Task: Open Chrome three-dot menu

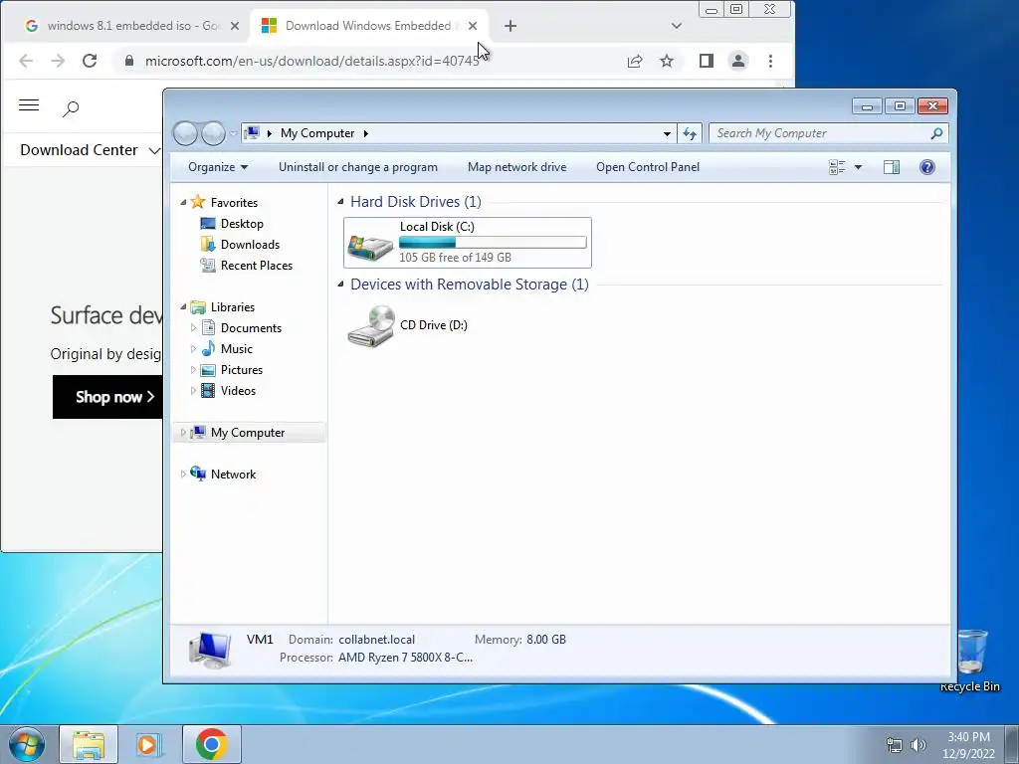Action: pyautogui.click(x=771, y=61)
